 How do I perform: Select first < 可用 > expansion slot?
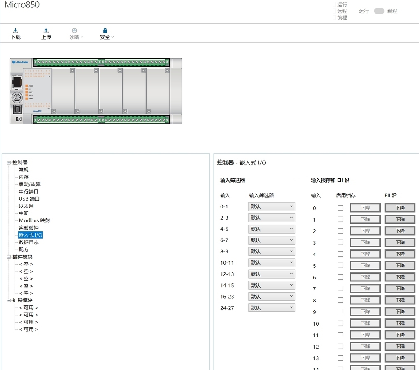pyautogui.click(x=28, y=308)
